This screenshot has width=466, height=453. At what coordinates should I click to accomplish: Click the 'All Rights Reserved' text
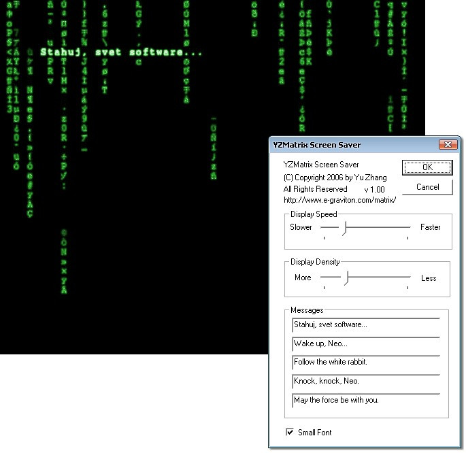pyautogui.click(x=316, y=189)
